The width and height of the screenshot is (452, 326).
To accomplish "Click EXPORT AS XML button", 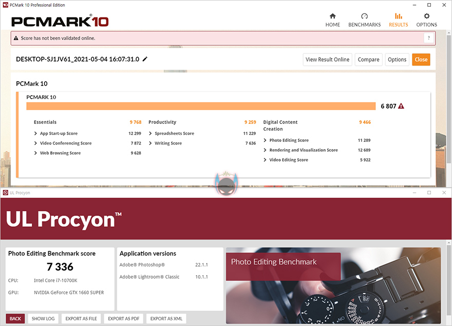I will (x=166, y=318).
